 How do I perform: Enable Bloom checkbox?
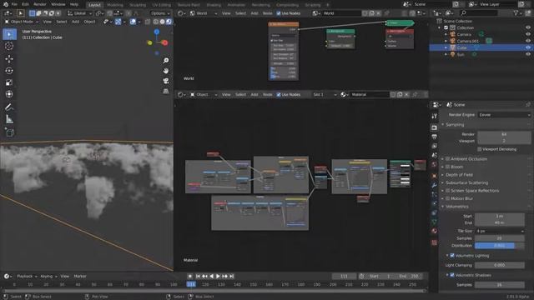pos(448,167)
